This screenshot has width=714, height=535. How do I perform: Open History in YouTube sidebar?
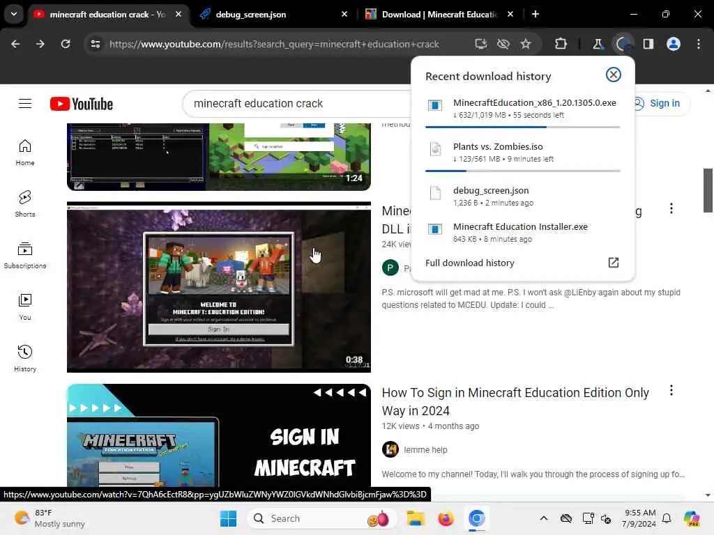[x=25, y=359]
